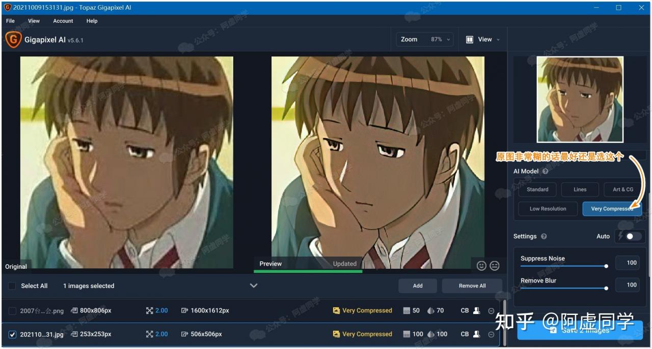Click the 2.00 scale value in 202110...31.jpg row

[x=161, y=334]
